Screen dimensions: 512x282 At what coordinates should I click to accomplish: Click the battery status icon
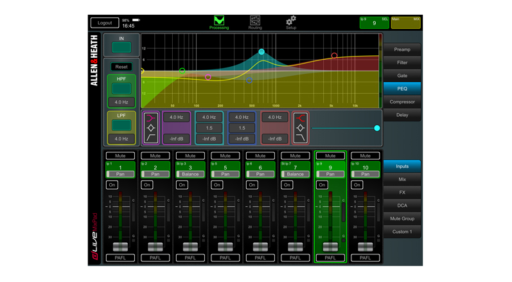tap(136, 20)
